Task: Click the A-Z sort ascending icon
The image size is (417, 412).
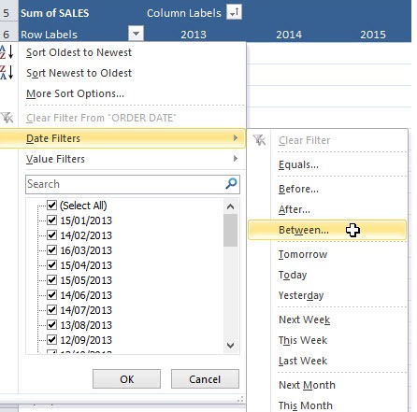Action: (x=7, y=52)
